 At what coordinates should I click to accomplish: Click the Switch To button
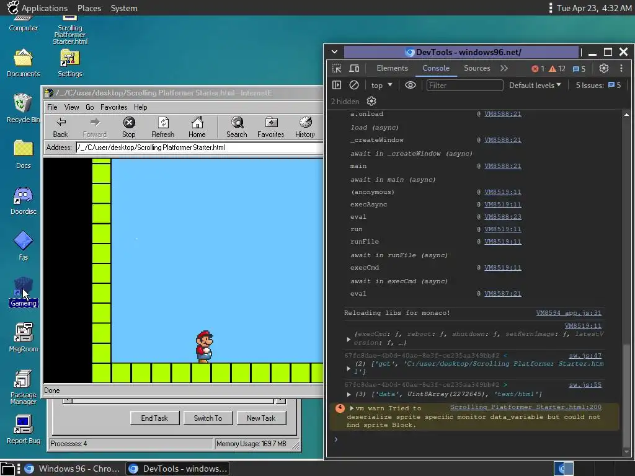pos(208,418)
